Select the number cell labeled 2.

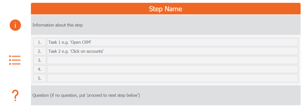pos(39,51)
